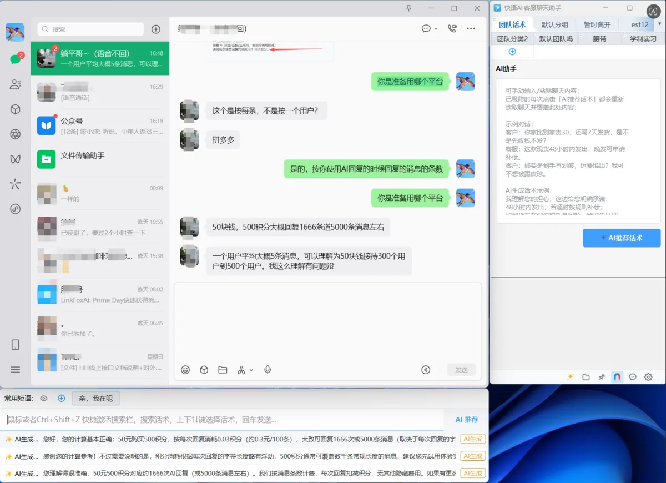The width and height of the screenshot is (666, 483).
Task: Click the favorites cube icon in chat toolbar
Action: point(204,370)
